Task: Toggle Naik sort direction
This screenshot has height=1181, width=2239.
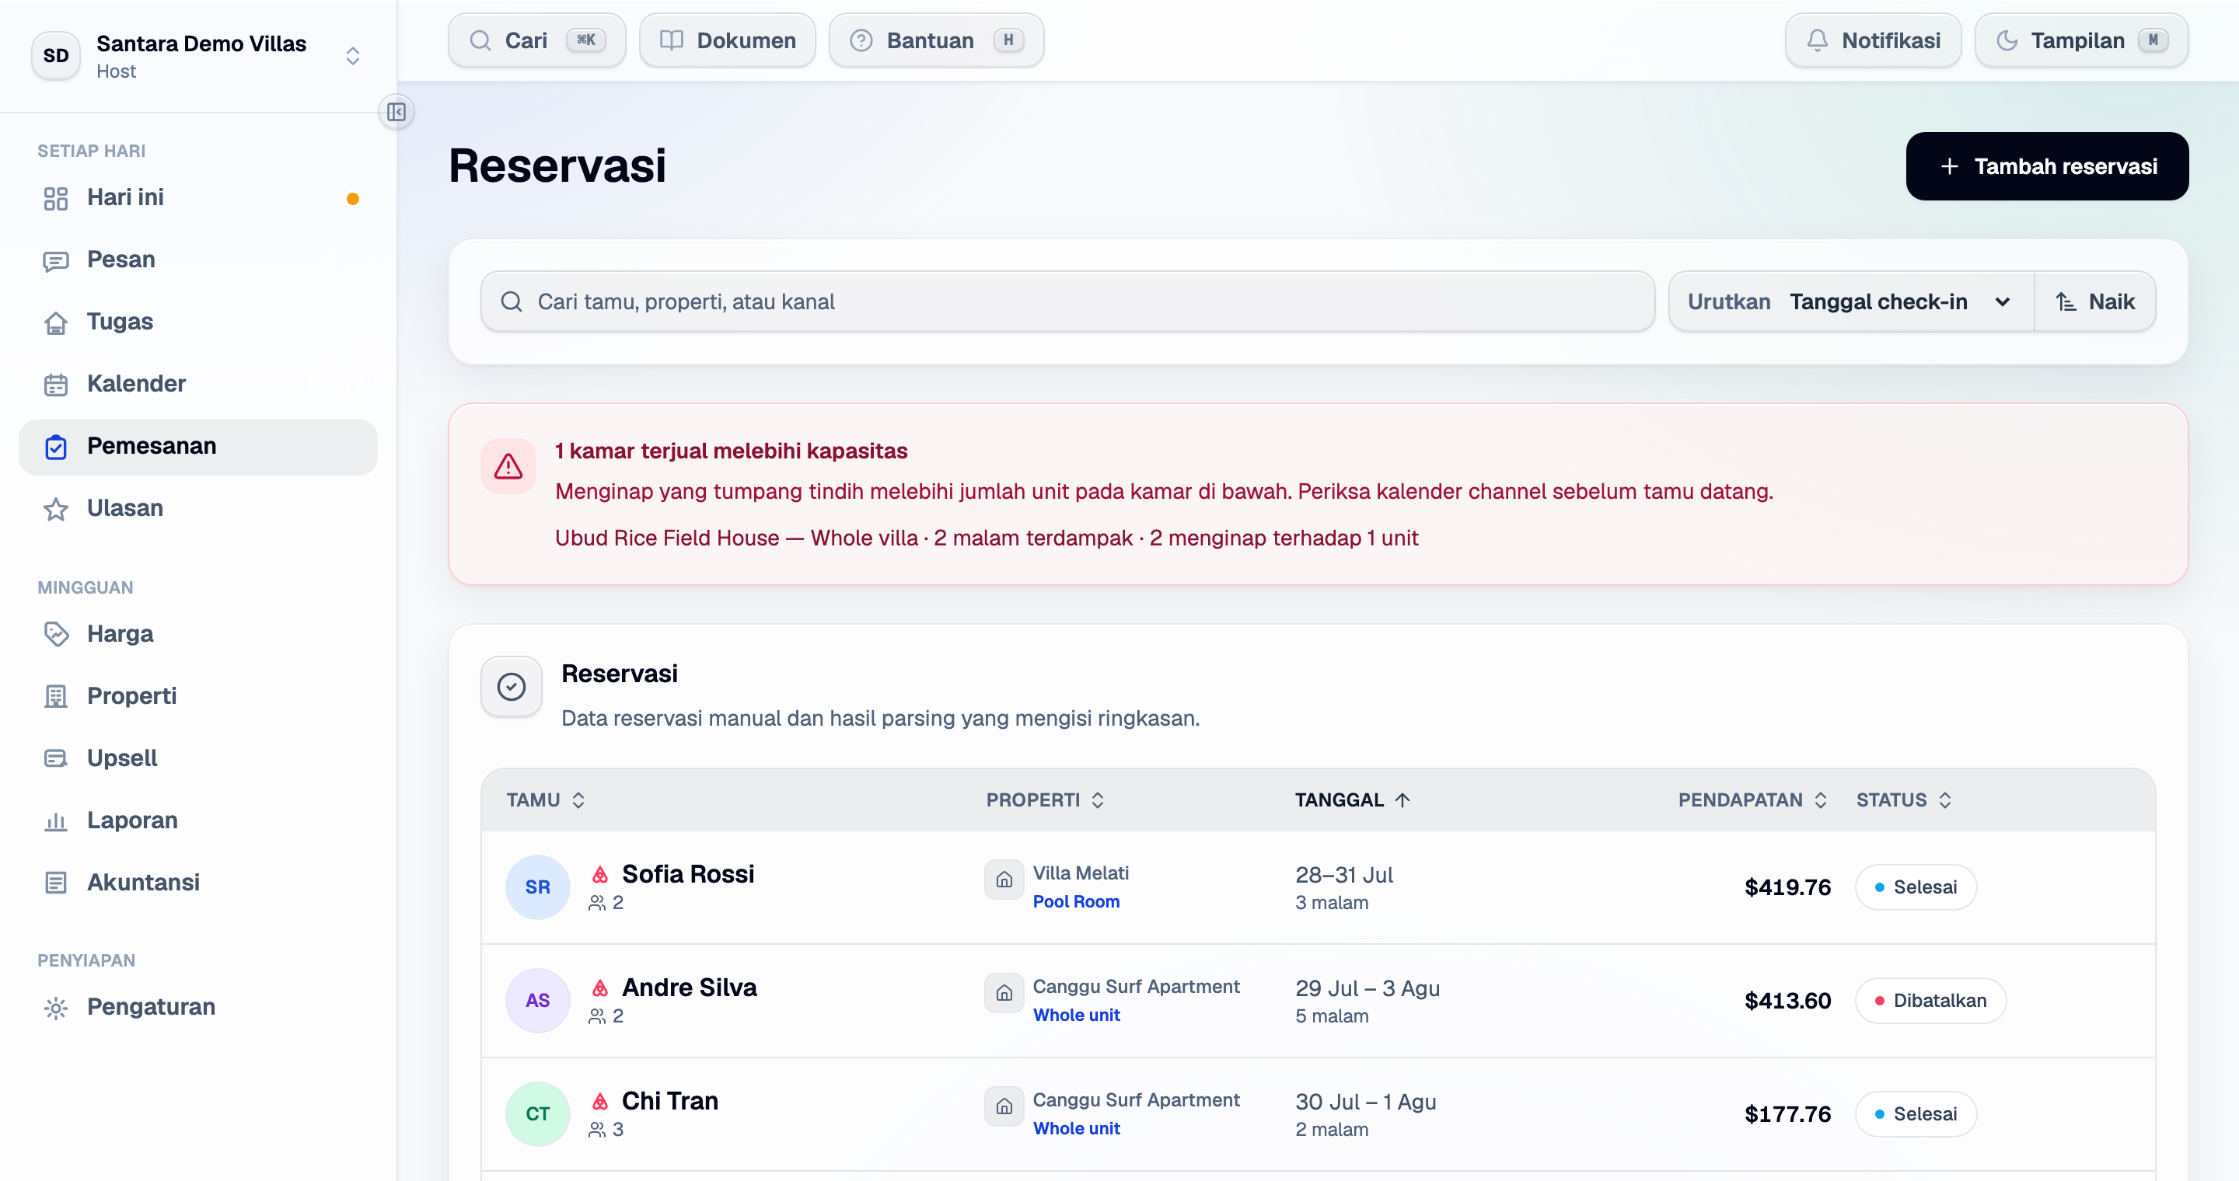Action: [x=2094, y=301]
